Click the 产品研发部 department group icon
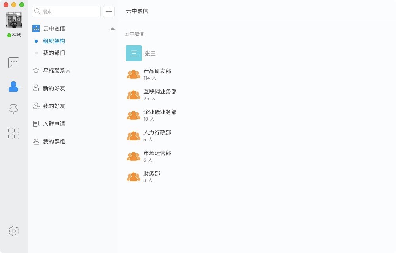This screenshot has width=396, height=253. click(x=134, y=74)
